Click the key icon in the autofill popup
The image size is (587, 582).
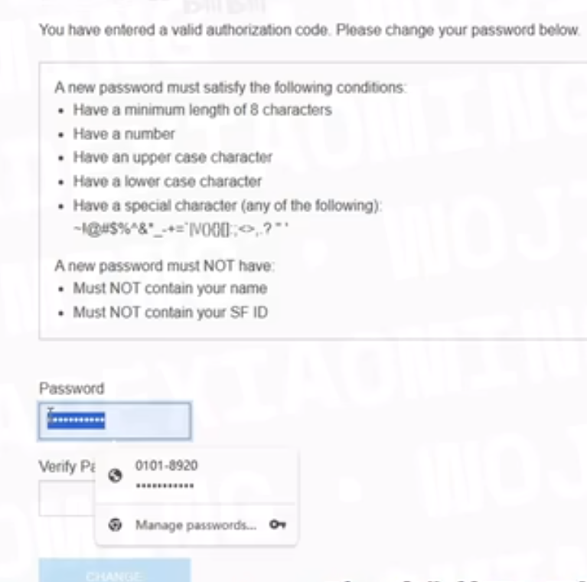point(278,525)
